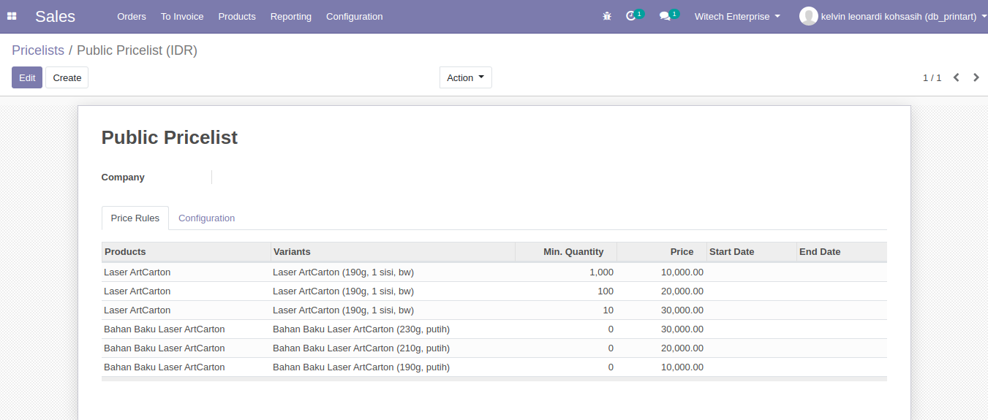Open the conversations chat bubble icon
The height and width of the screenshot is (420, 988).
coord(665,16)
